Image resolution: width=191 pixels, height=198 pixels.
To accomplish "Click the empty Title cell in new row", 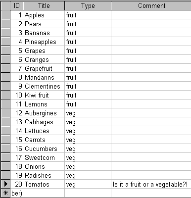I will coord(44,193).
